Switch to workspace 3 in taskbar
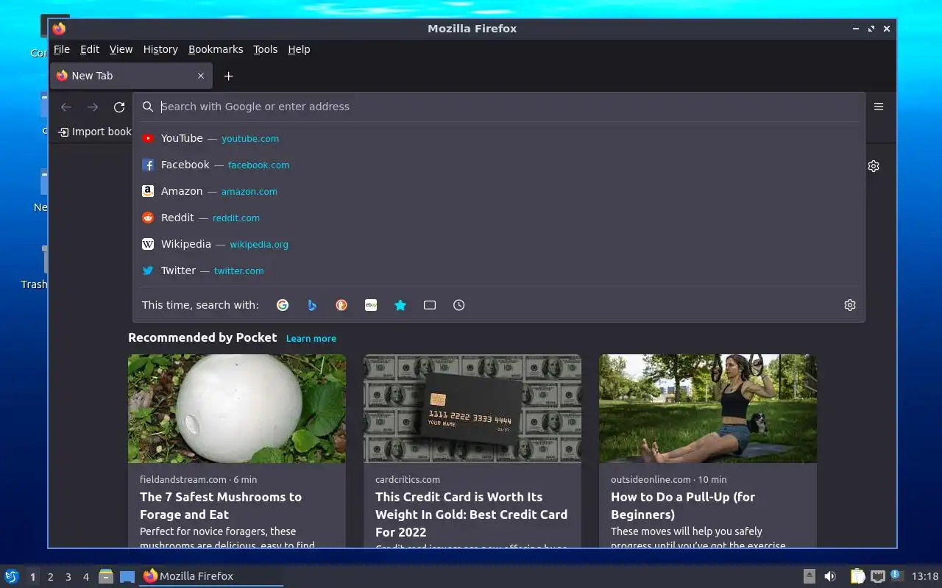Viewport: 942px width, 588px height. [68, 577]
